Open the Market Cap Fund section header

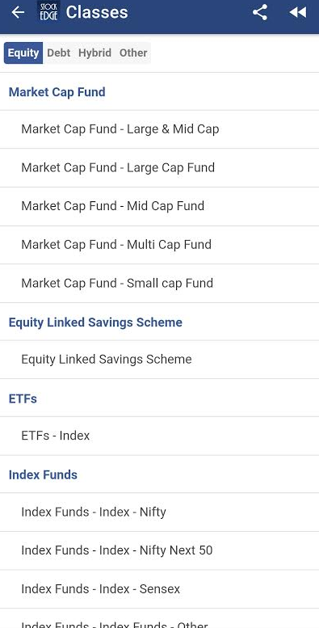(159, 91)
